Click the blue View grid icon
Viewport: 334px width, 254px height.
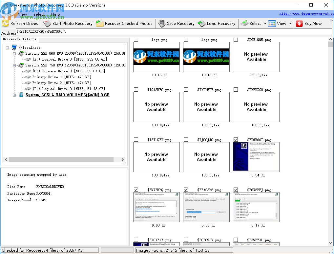[271, 23]
